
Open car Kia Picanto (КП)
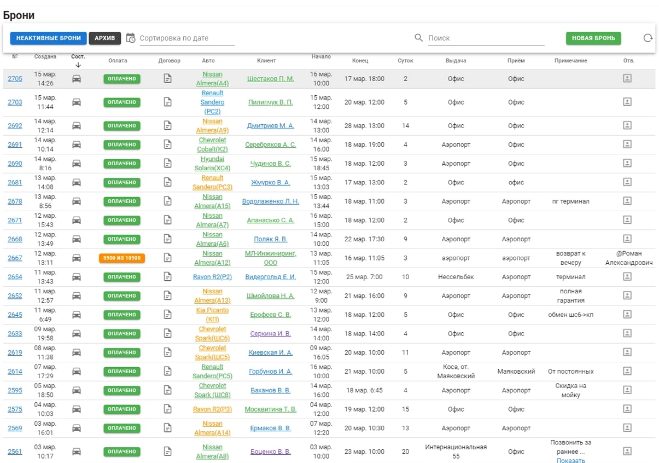212,315
